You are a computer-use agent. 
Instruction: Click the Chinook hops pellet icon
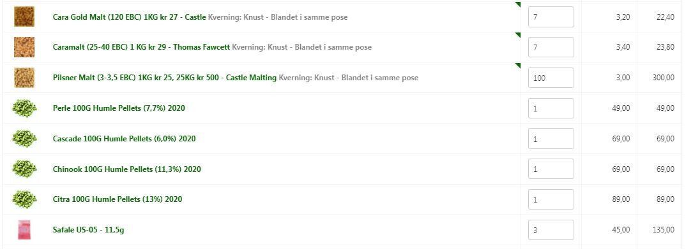click(24, 169)
